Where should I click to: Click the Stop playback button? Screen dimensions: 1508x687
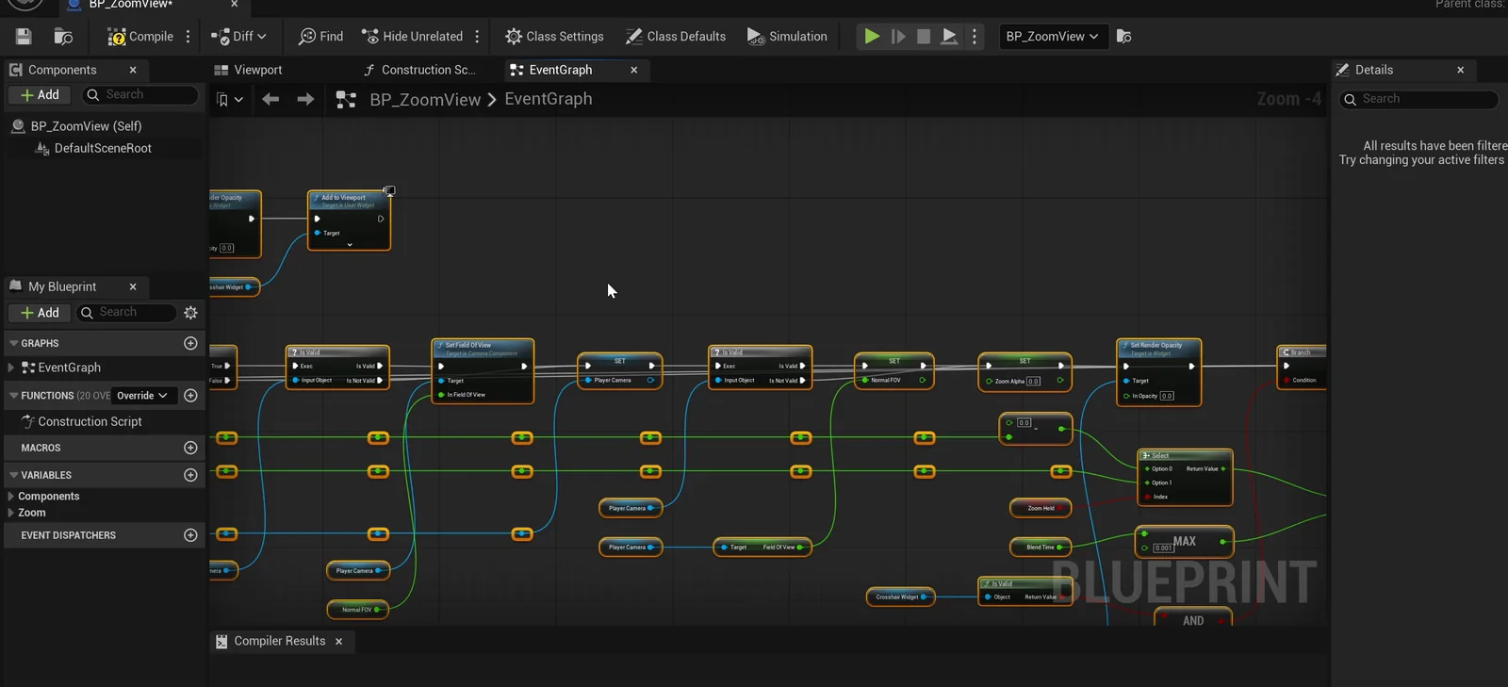pos(924,37)
